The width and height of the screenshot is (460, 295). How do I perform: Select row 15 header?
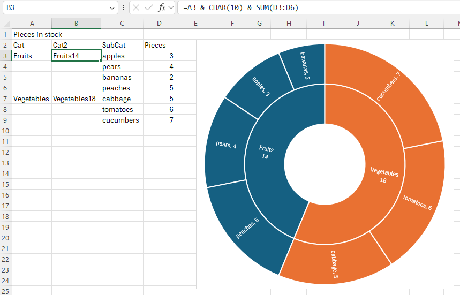[x=5, y=185]
